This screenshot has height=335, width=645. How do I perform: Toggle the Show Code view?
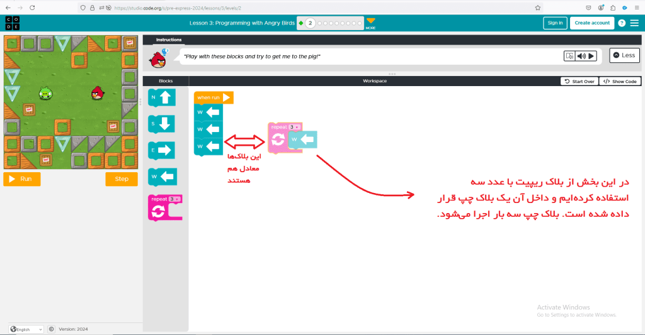(x=620, y=81)
